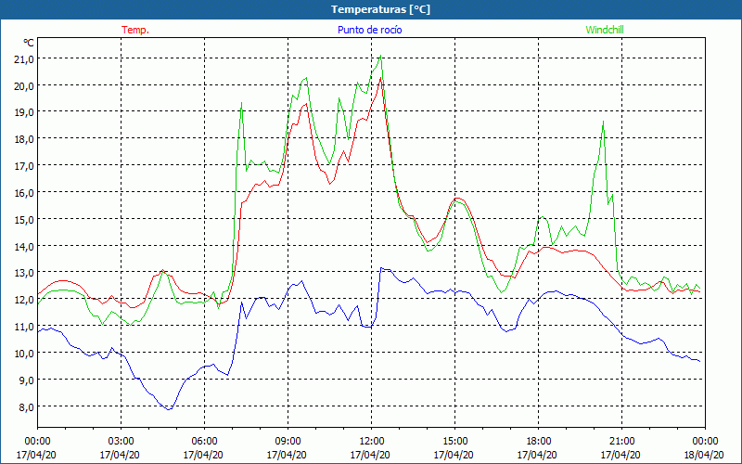
Task: Click the 19,0 y-axis value
Action: pos(26,112)
